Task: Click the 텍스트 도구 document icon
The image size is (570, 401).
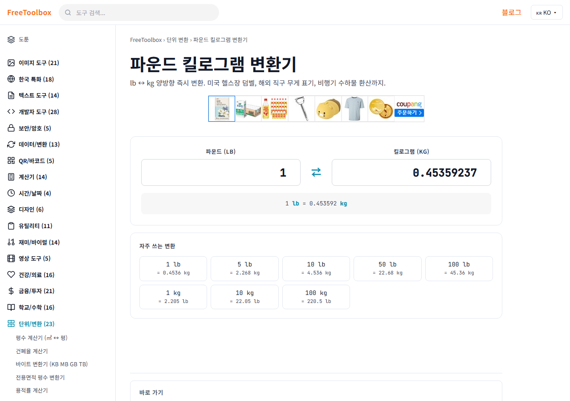Action: pyautogui.click(x=11, y=95)
